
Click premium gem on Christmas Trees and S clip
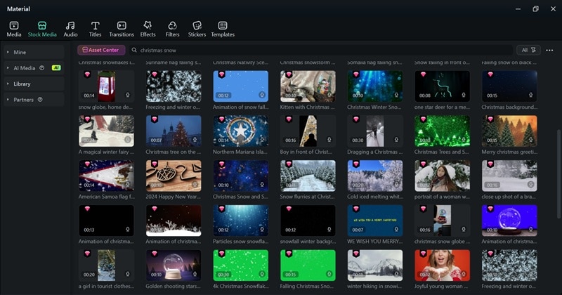[424, 119]
